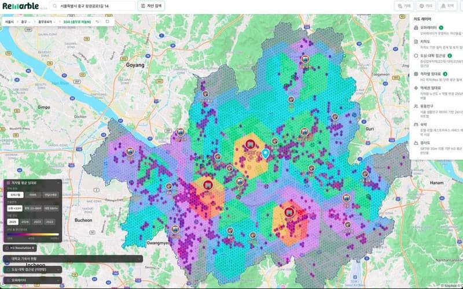Click the document icon beside 지적도

coord(416,42)
